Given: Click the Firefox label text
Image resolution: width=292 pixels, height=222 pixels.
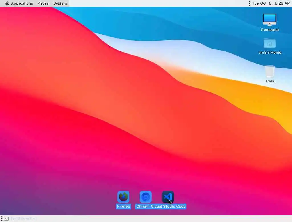Looking at the screenshot, I should [x=124, y=207].
